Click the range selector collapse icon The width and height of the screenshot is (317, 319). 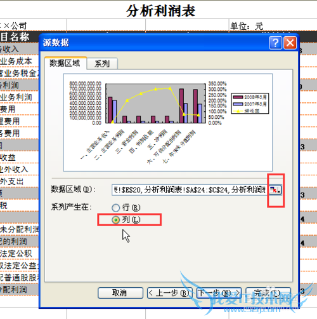click(275, 190)
